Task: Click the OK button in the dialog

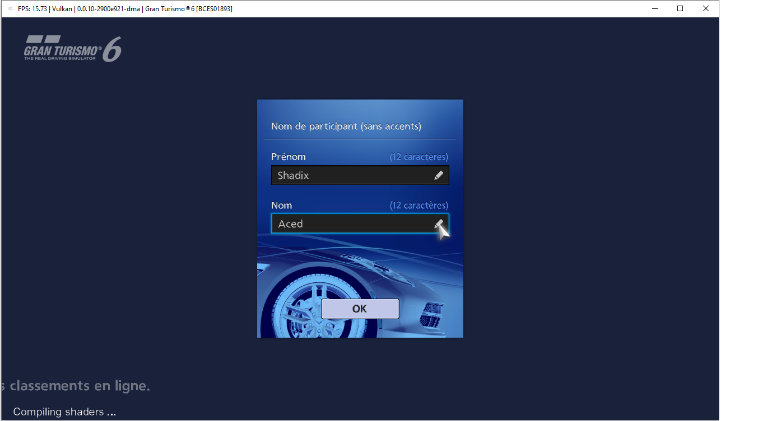Action: (x=360, y=309)
